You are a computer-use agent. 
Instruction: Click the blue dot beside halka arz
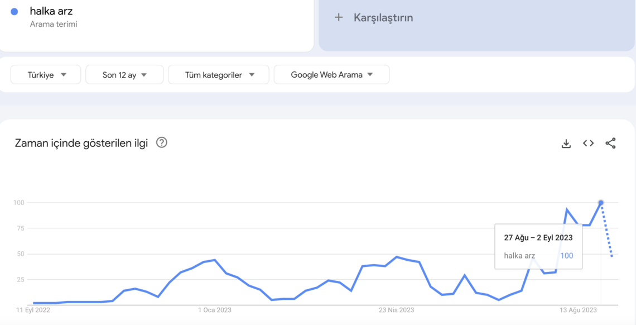(x=14, y=12)
